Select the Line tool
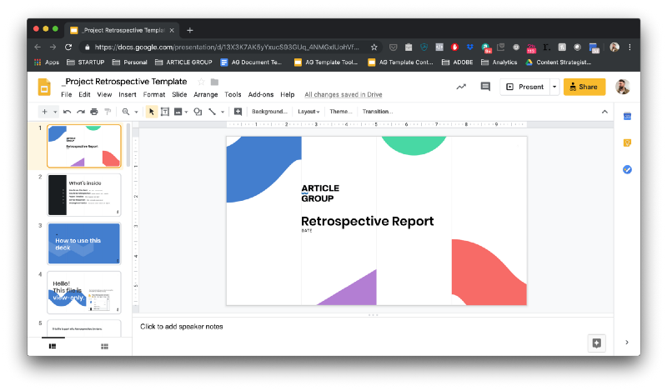Screen dimensions: 667x391 click(x=212, y=112)
